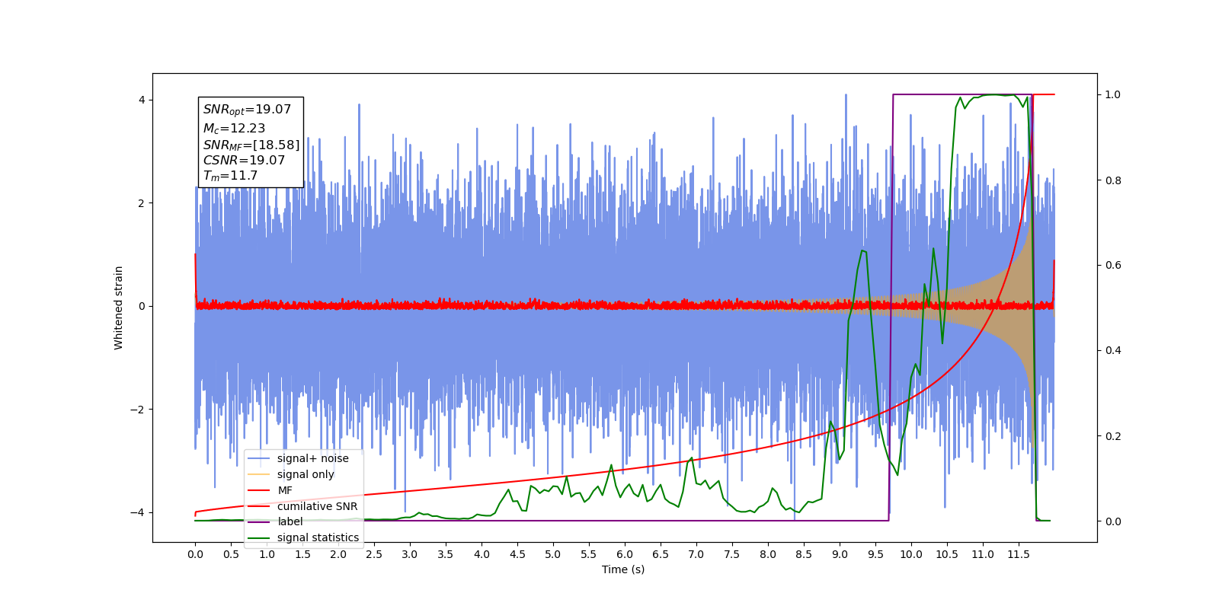Click right y-axis tick label 0.4
Screen dimensions: 1219x609
[x=1113, y=351]
